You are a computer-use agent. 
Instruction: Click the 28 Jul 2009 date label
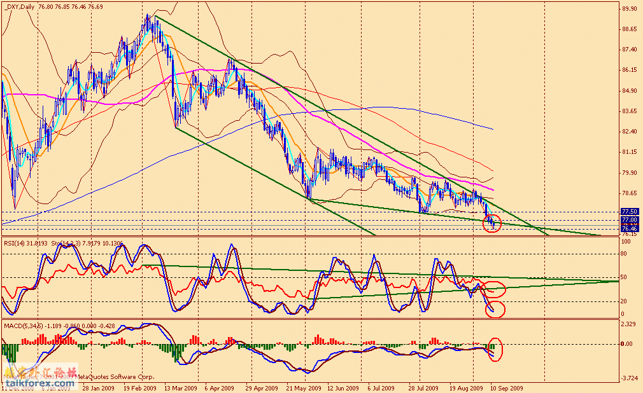coord(423,388)
